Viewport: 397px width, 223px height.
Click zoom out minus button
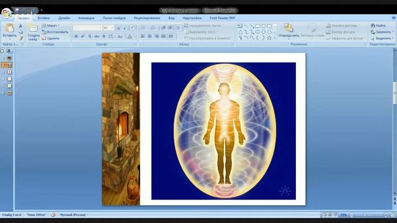(x=352, y=215)
